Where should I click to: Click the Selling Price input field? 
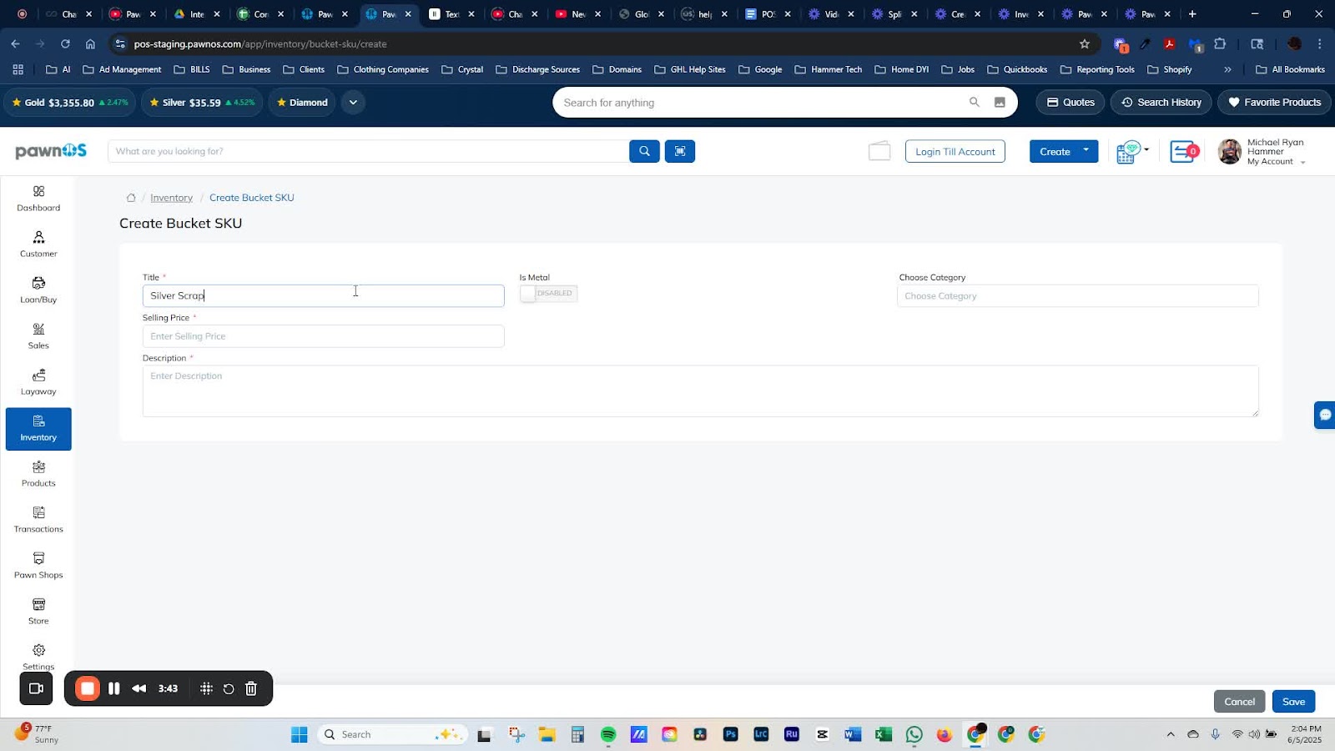click(323, 336)
